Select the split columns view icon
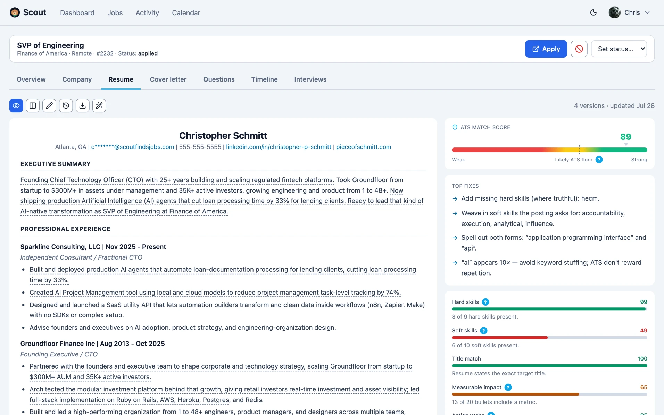 pyautogui.click(x=33, y=105)
